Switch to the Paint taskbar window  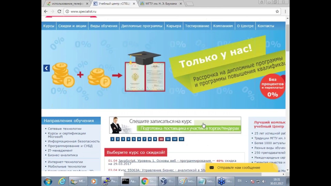[x=187, y=181]
